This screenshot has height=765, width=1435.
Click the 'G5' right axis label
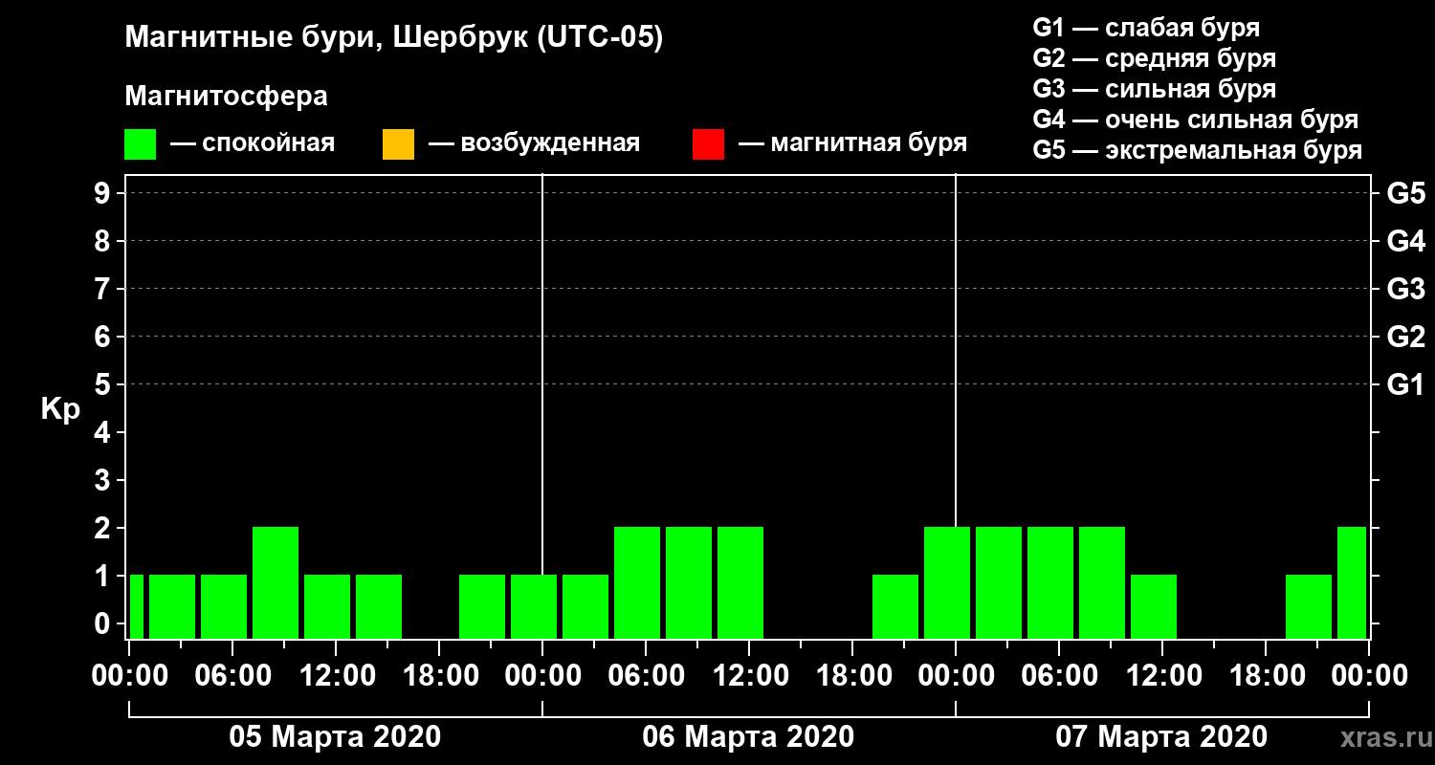pyautogui.click(x=1405, y=193)
